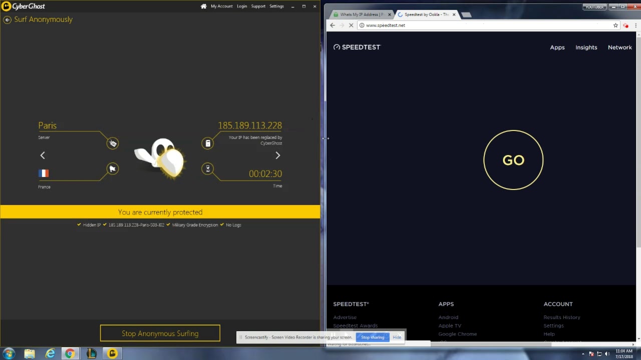Open File Explorer from taskbar
Screen dimensions: 641x360
tap(30, 354)
